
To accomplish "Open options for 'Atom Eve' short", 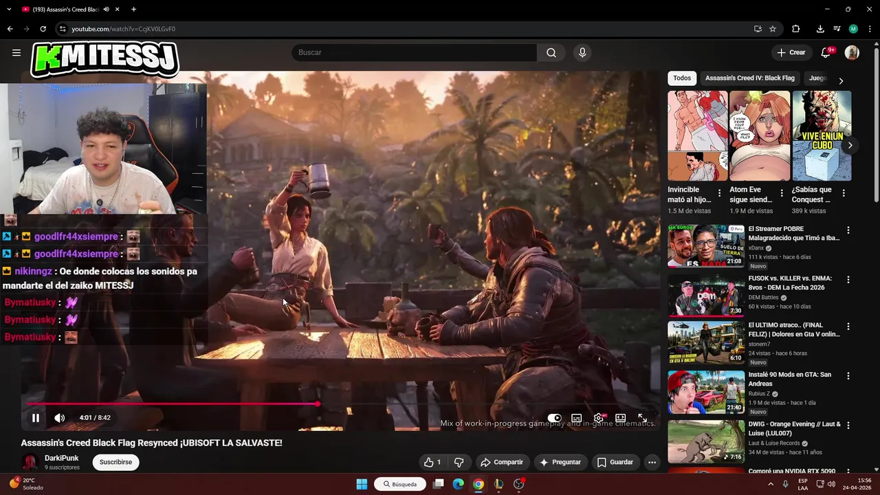I will point(782,193).
